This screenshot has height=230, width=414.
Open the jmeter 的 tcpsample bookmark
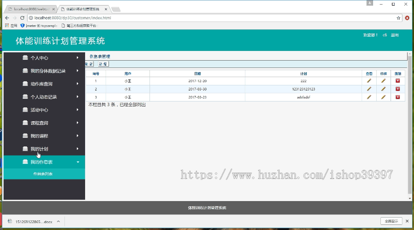click(39, 26)
